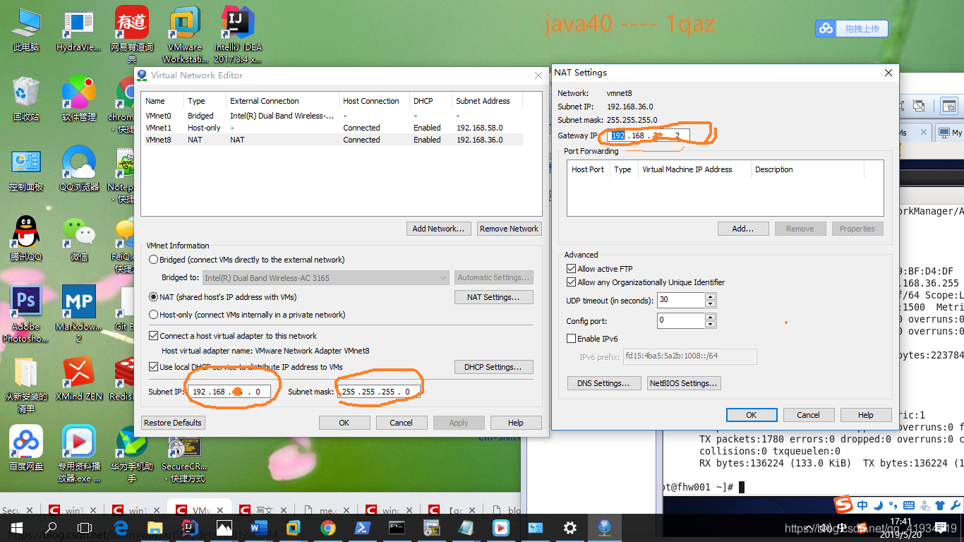Open the 软件管理 desktop shortcut
This screenshot has height=542, width=964.
click(x=78, y=100)
